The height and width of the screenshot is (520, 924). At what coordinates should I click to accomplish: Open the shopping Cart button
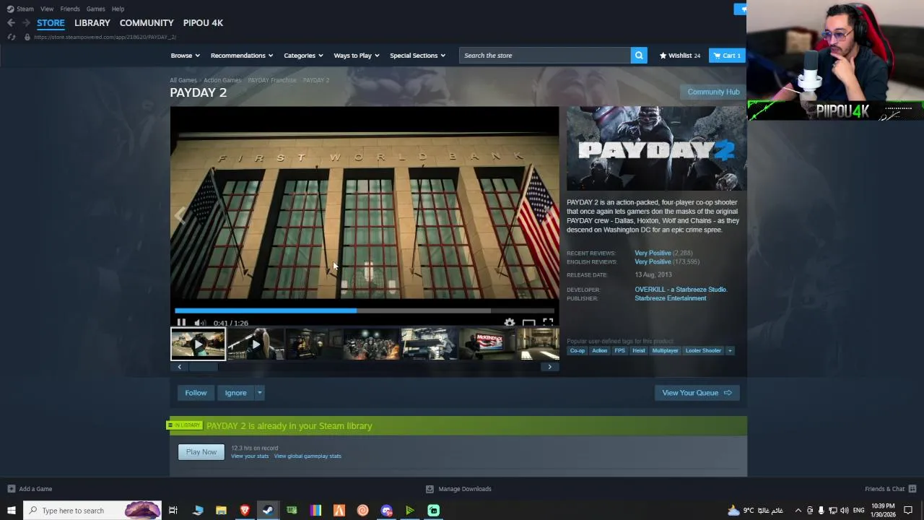point(727,56)
